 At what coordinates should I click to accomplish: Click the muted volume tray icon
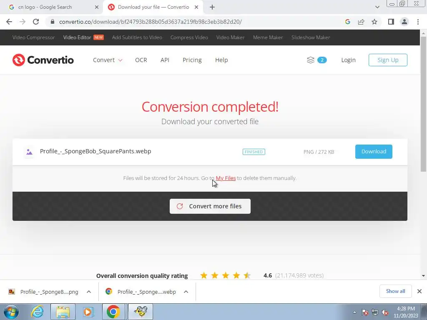[x=385, y=312]
